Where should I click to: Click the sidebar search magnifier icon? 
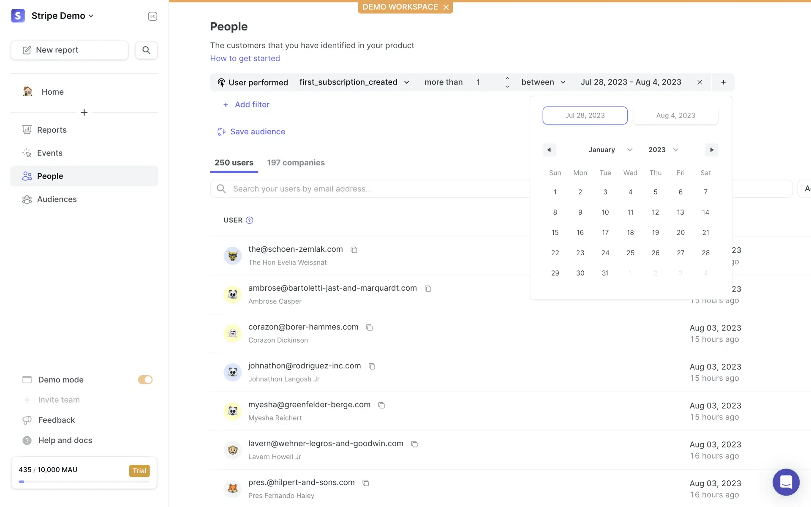click(146, 50)
